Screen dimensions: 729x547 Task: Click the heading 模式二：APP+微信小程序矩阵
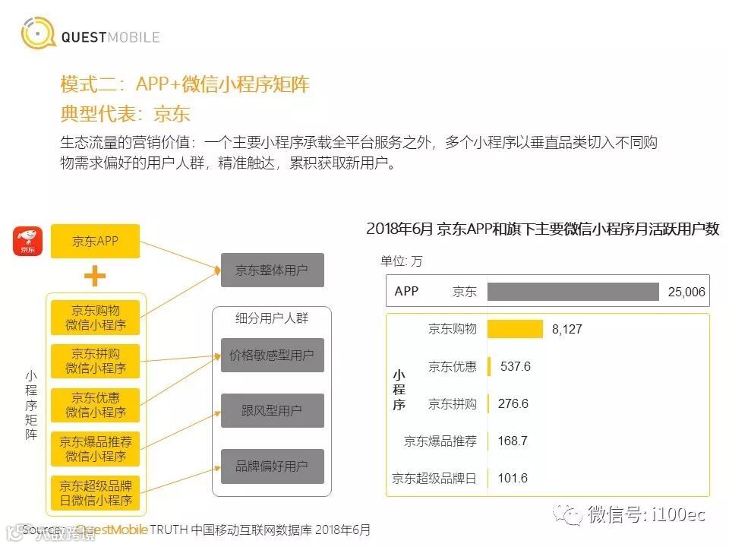pos(185,84)
